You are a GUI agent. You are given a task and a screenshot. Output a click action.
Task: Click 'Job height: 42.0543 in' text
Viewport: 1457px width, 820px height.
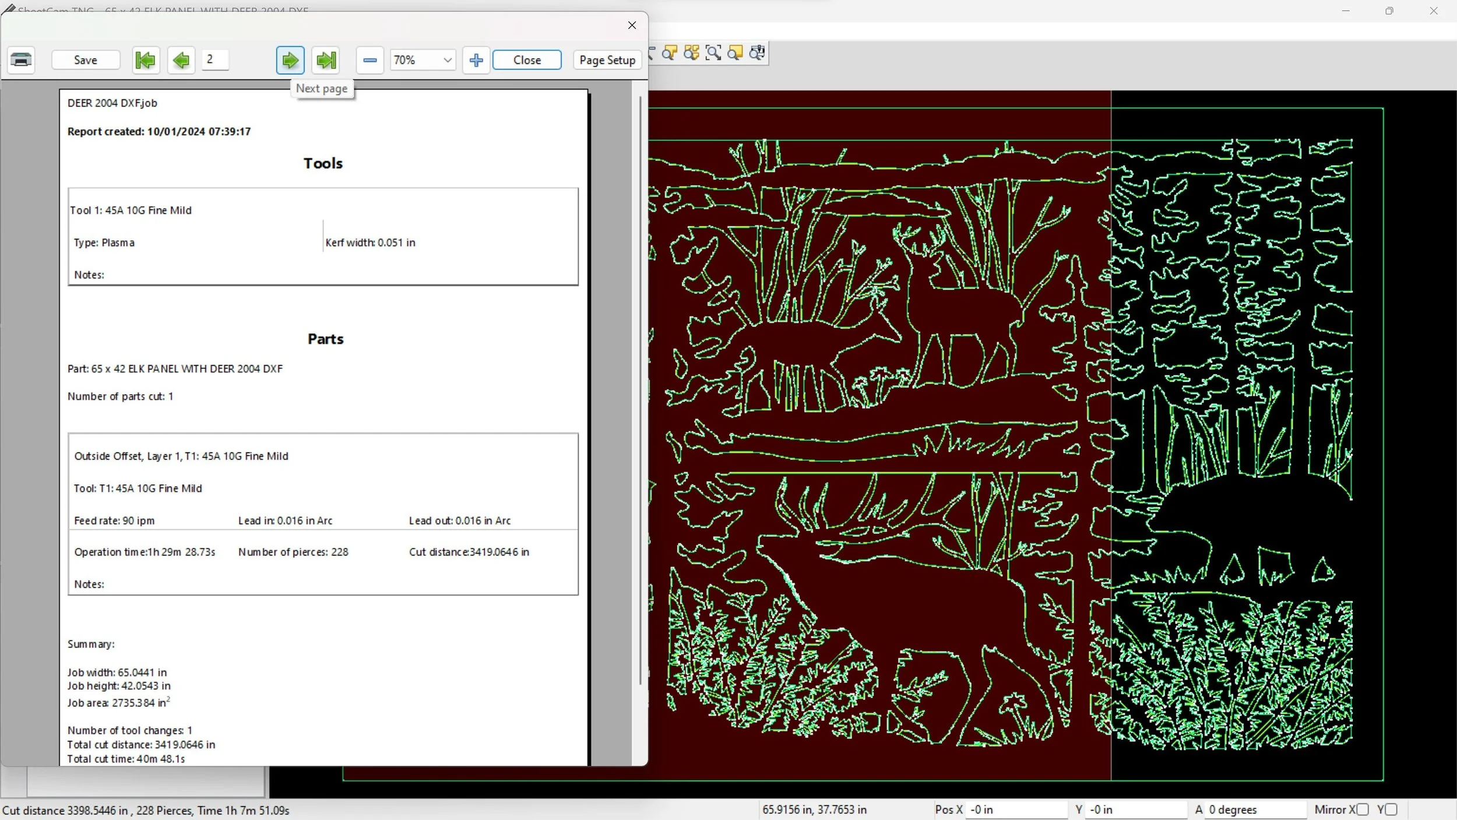(119, 686)
